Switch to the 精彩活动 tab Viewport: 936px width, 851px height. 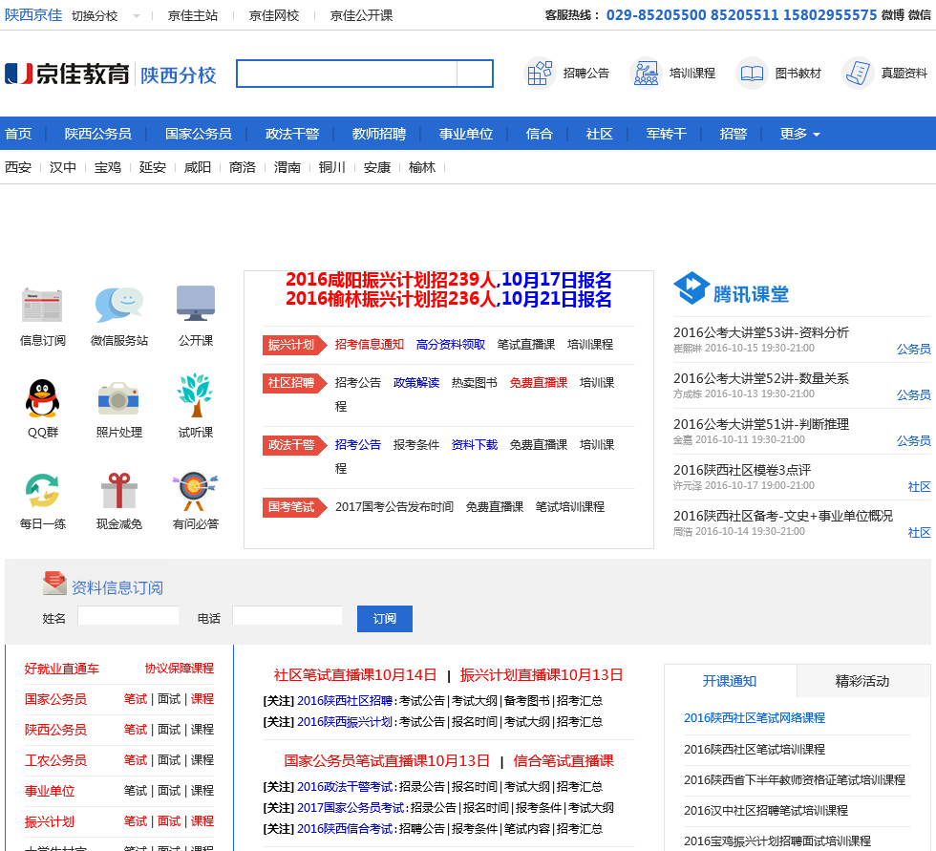862,681
